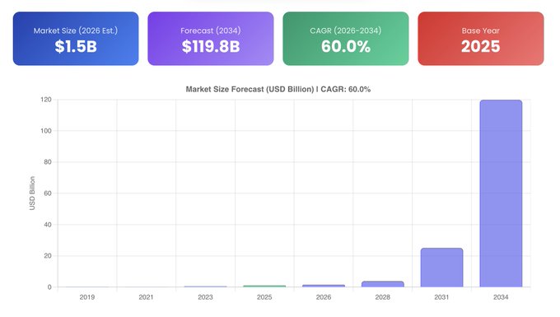Click the Forecast (2034) $119.8B card
The width and height of the screenshot is (560, 317).
211,39
